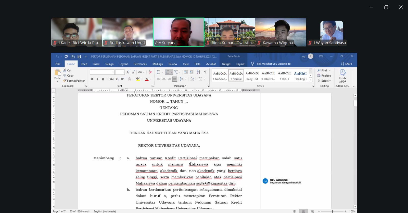Click the Decrease Indent icon
The image size is (408, 213).
coord(186,72)
